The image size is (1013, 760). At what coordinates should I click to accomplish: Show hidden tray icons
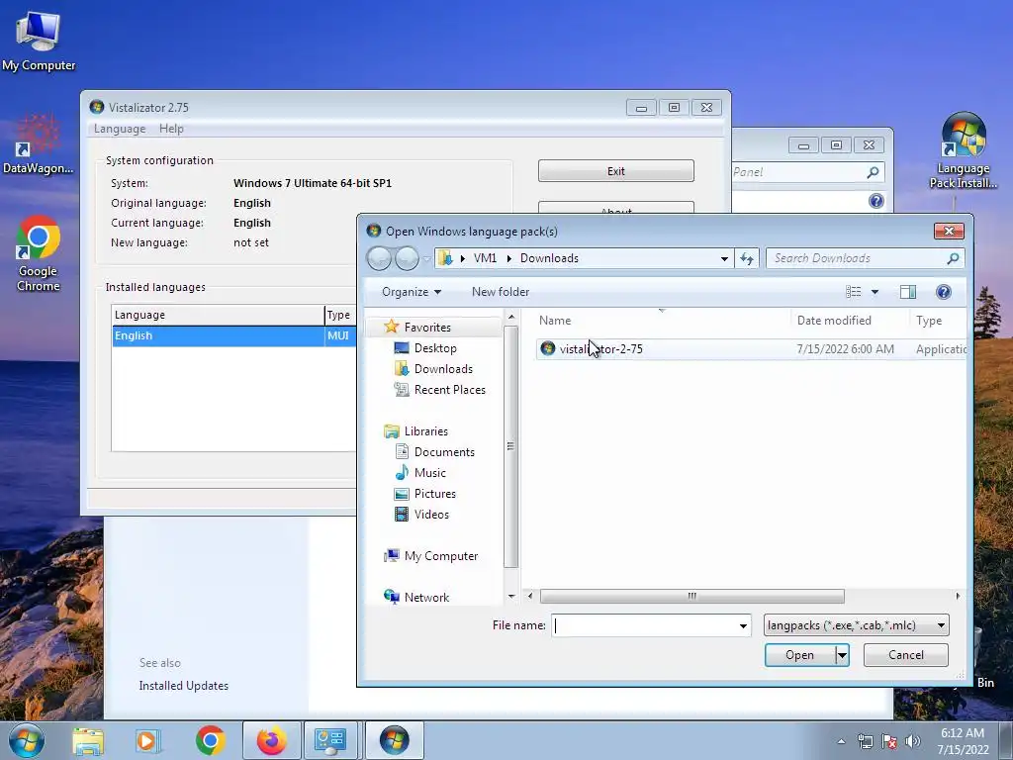pos(841,741)
